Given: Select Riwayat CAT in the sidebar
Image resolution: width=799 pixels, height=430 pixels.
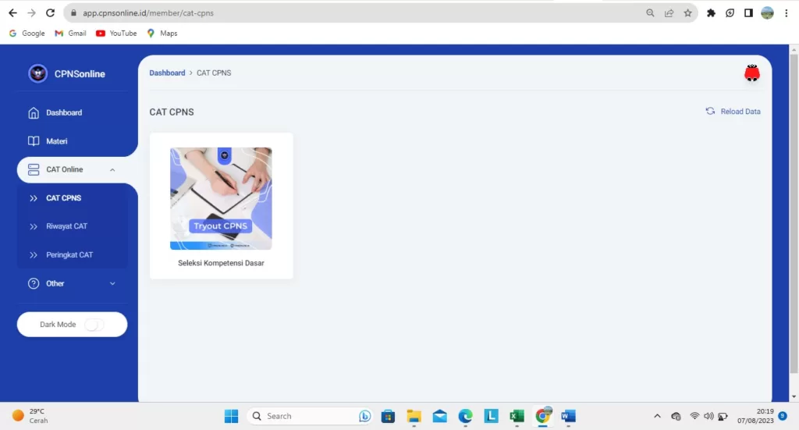Looking at the screenshot, I should (66, 226).
